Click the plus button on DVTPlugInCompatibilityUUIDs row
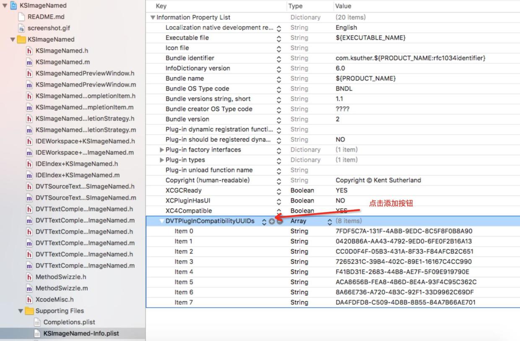The image size is (520, 341). tap(272, 221)
